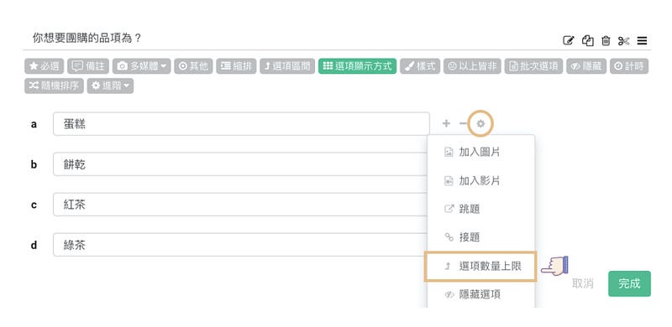Click the gear icon for option a
Screen dimensions: 672x327
(480, 124)
